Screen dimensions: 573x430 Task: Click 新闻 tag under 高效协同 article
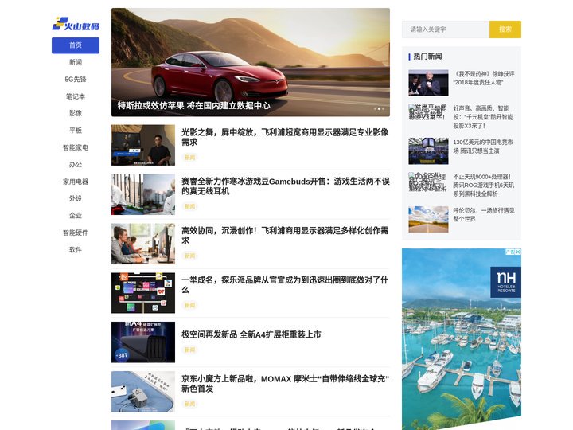tap(189, 256)
